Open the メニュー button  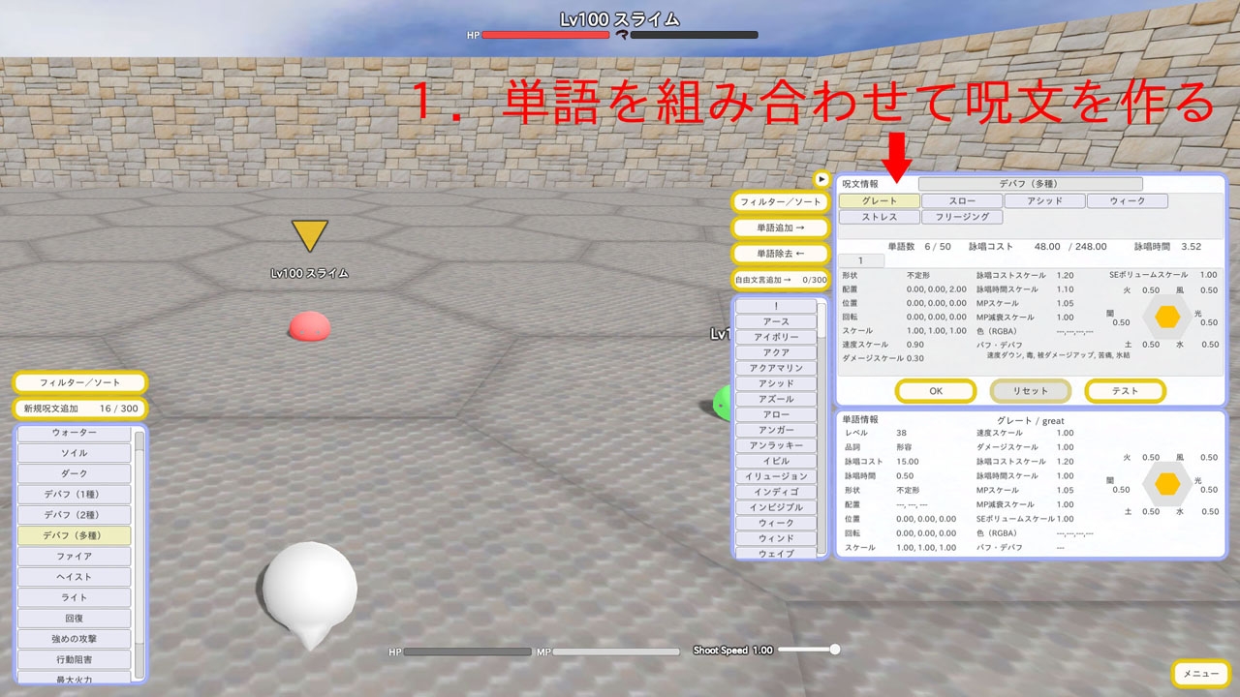[1201, 673]
